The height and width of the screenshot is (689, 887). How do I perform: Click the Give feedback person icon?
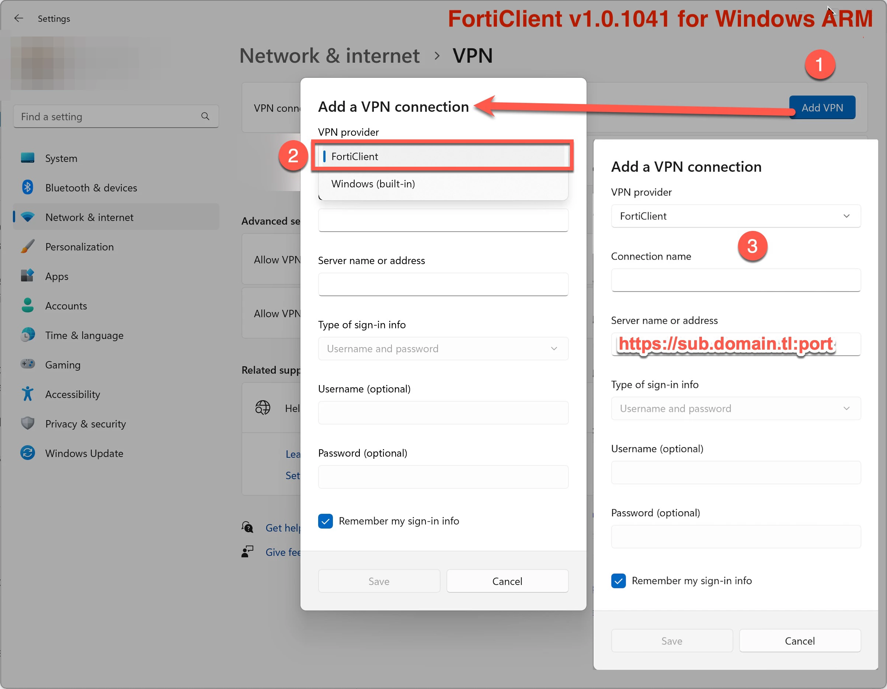point(247,552)
